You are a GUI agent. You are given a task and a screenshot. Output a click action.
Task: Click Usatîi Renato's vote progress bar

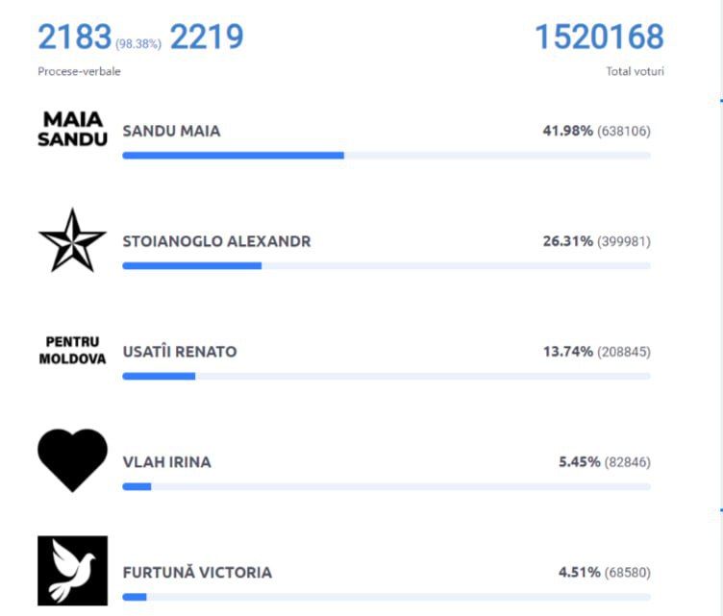386,376
